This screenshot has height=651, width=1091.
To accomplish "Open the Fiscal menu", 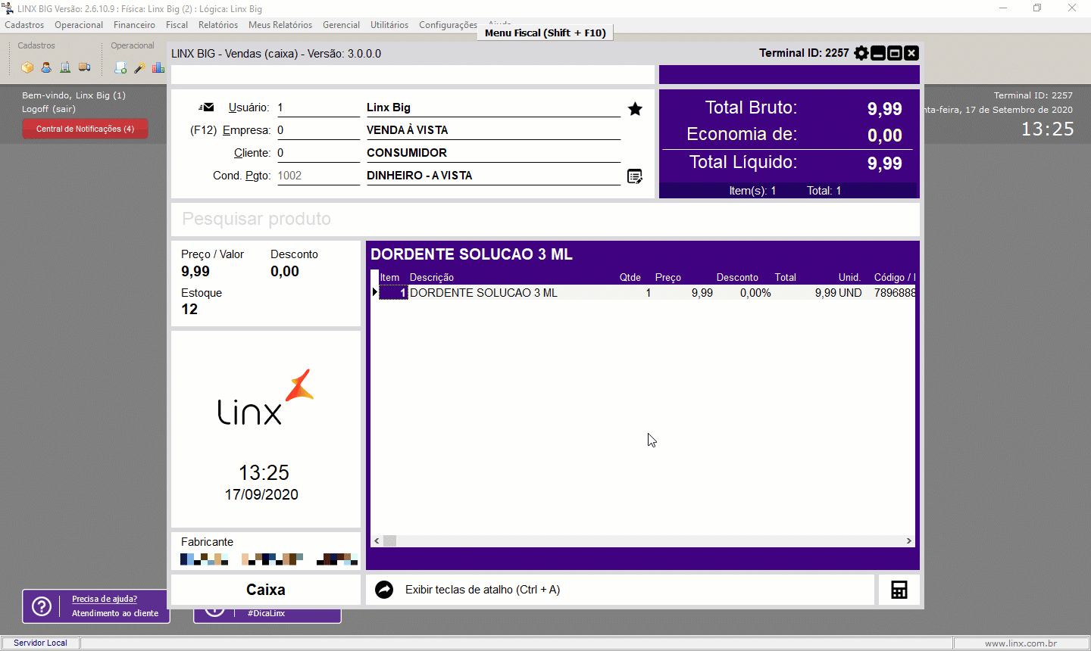I will coord(177,25).
